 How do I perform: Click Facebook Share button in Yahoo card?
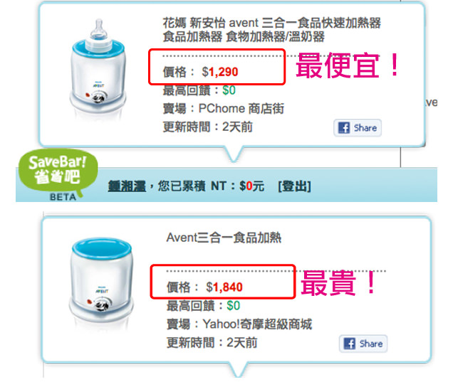pos(363,344)
